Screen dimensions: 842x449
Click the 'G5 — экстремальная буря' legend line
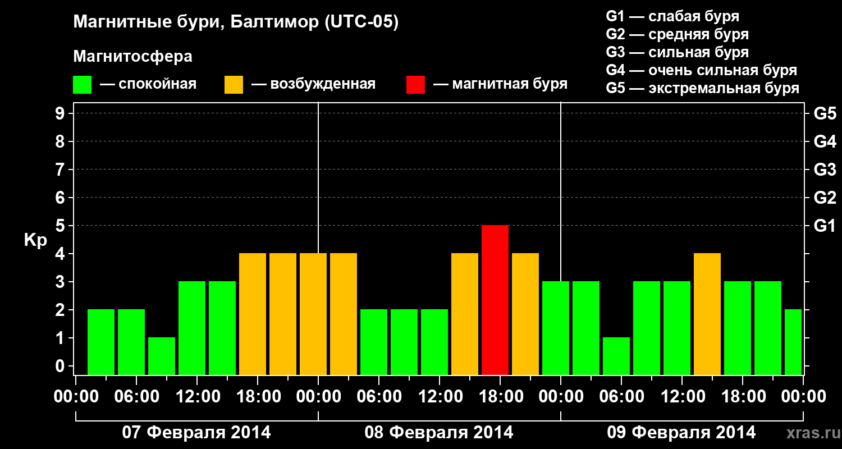tap(703, 88)
